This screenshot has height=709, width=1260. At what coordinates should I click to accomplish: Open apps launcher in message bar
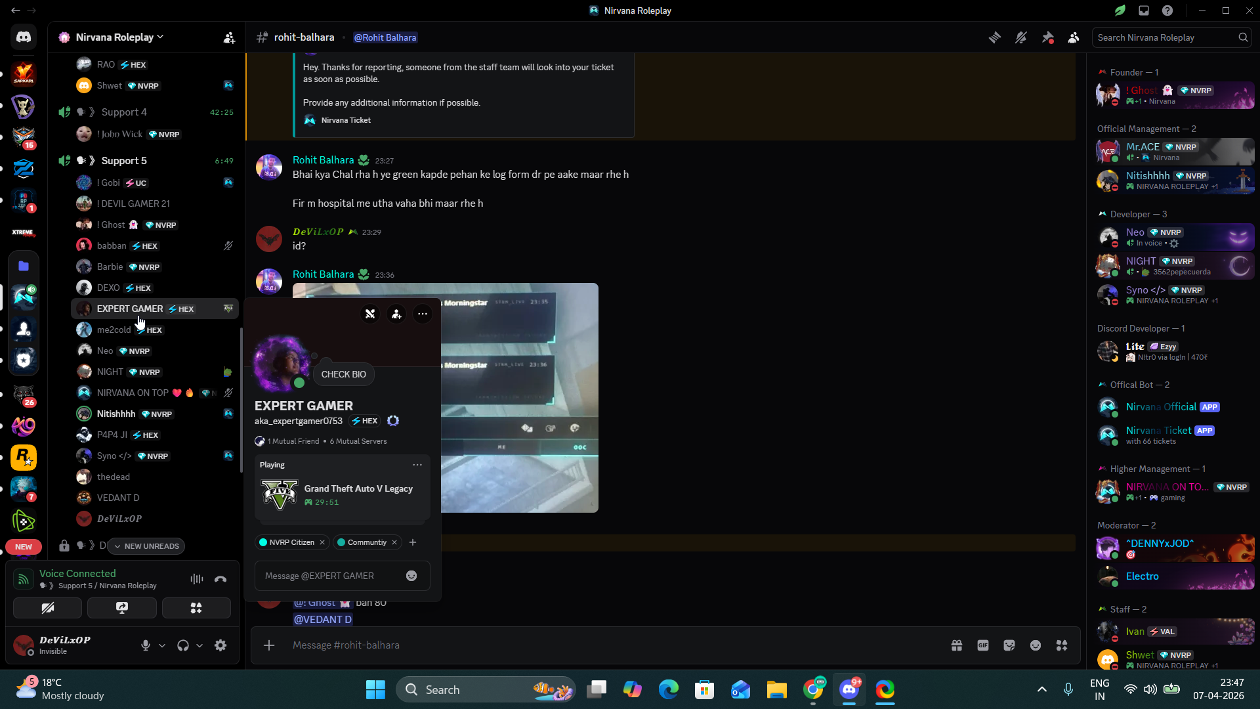click(1062, 645)
